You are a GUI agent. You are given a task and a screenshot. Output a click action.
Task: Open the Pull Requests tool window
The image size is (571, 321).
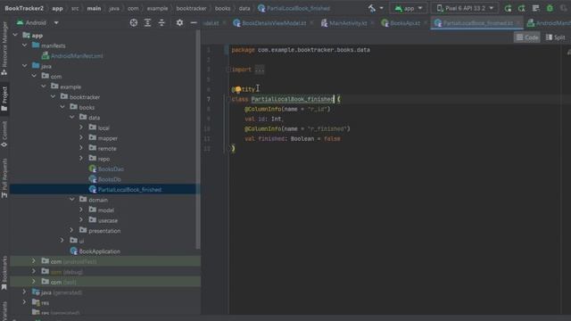(4, 177)
